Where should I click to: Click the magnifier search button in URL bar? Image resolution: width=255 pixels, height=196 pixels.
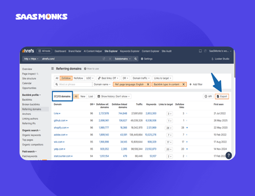[135, 59]
